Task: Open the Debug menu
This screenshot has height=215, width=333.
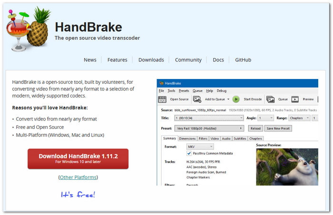Action: (x=222, y=91)
